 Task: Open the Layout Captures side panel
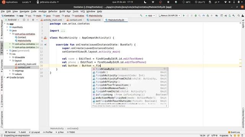pyautogui.click(x=2, y=119)
